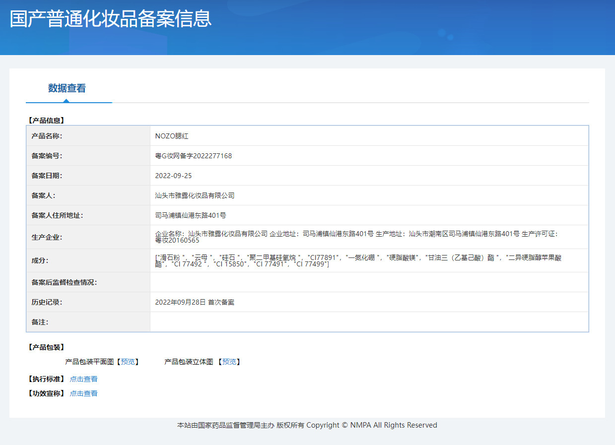Image resolution: width=615 pixels, height=445 pixels.
Task: Click the 备注 row label
Action: (40, 322)
